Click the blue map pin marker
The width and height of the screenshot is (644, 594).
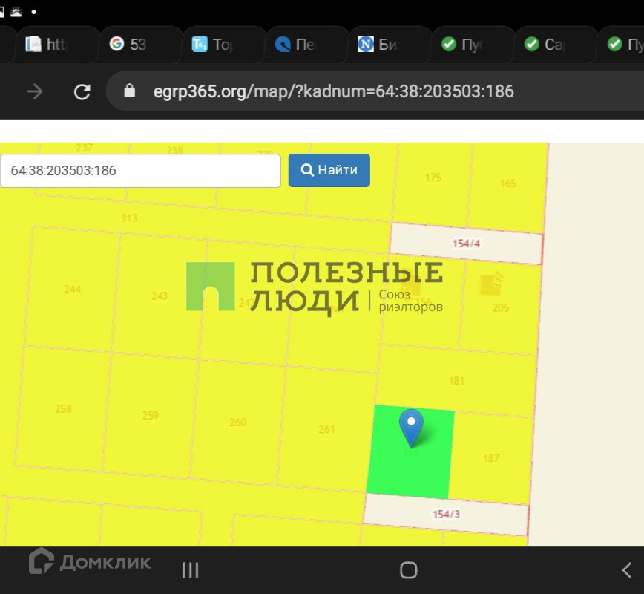[411, 428]
